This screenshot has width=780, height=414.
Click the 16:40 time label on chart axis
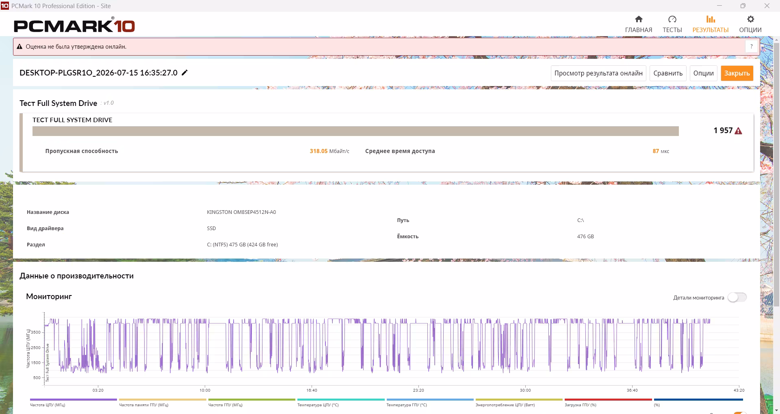pyautogui.click(x=312, y=390)
